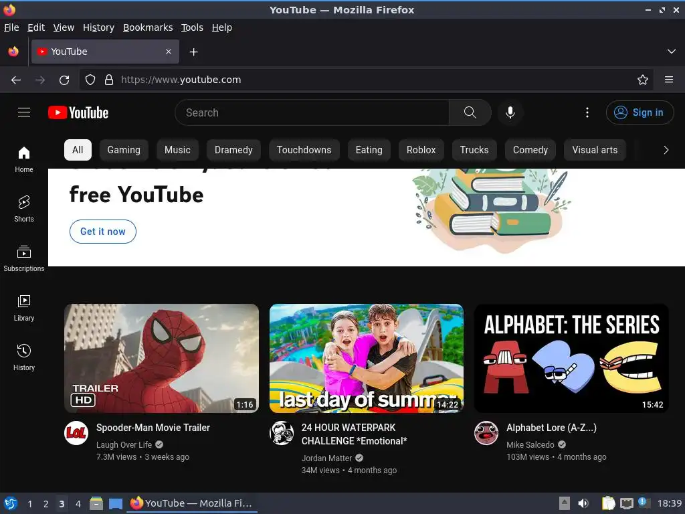Open file manager icon in taskbar
Viewport: 685px width, 514px height.
(96, 503)
